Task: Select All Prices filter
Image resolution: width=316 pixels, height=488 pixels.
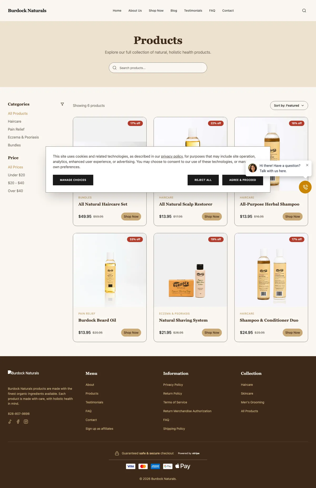Action: pos(15,167)
